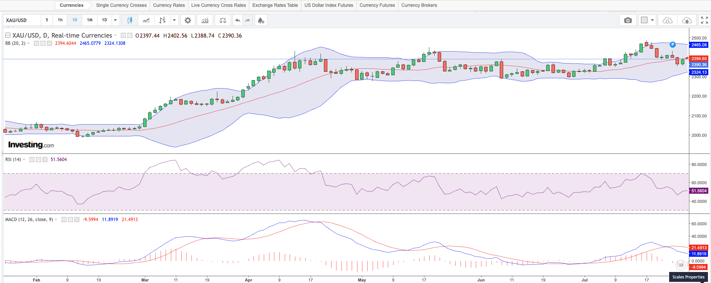Select the 1h interval
The height and width of the screenshot is (283, 711).
pyautogui.click(x=60, y=20)
